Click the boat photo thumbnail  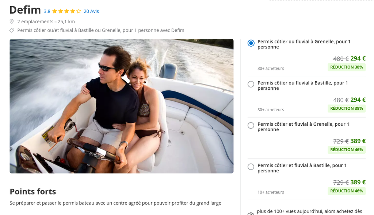pyautogui.click(x=121, y=106)
